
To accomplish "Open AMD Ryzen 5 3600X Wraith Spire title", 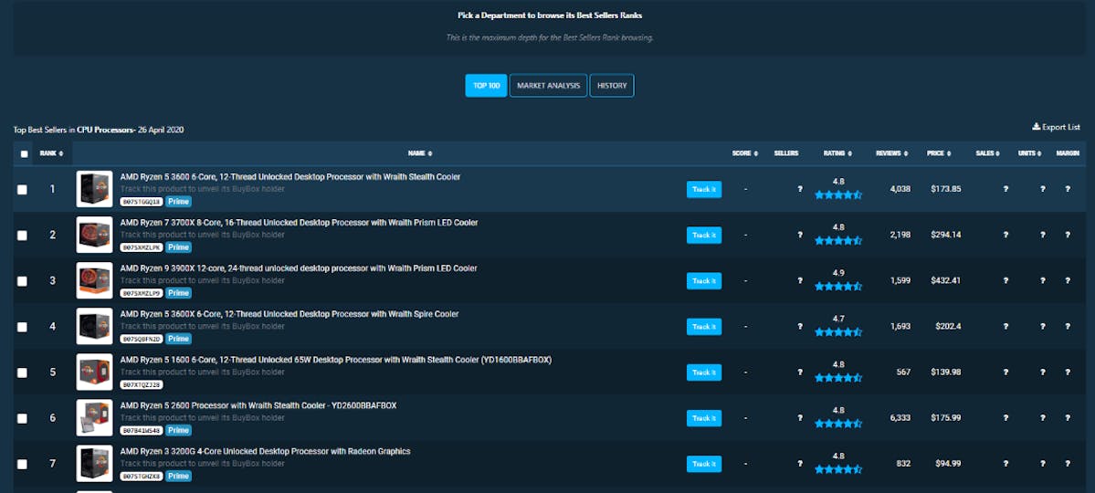I will (x=290, y=314).
